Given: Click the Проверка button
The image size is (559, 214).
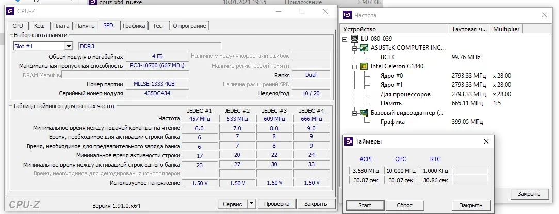Looking at the screenshot, I should click(x=276, y=204).
